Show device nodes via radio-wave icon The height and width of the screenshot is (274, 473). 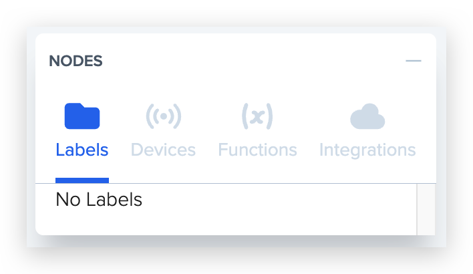pos(164,116)
